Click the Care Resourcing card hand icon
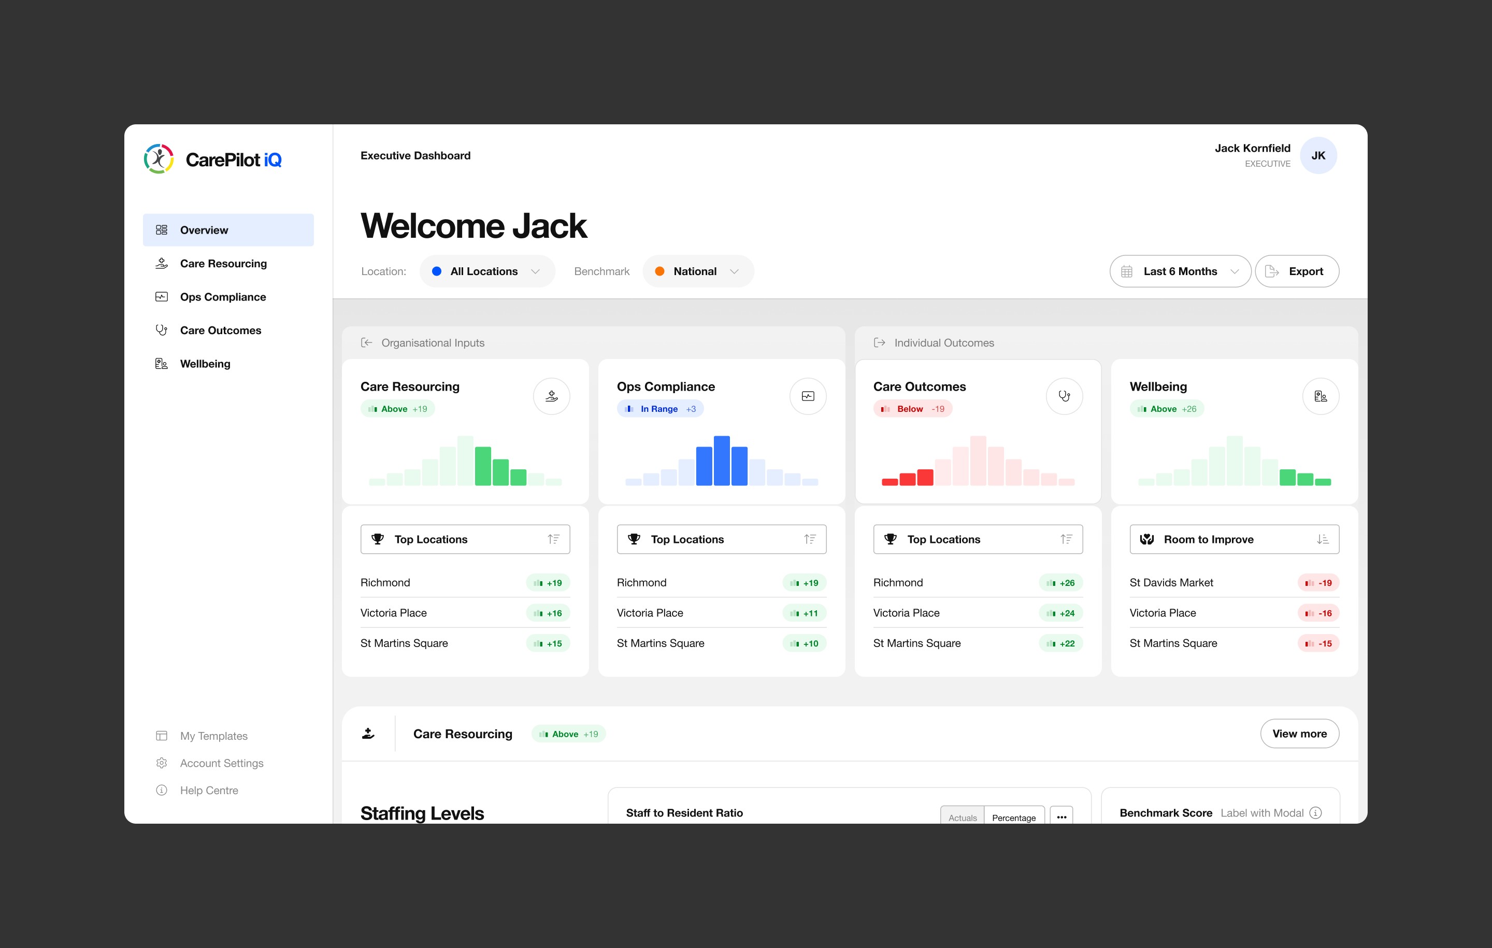The width and height of the screenshot is (1492, 948). click(551, 396)
